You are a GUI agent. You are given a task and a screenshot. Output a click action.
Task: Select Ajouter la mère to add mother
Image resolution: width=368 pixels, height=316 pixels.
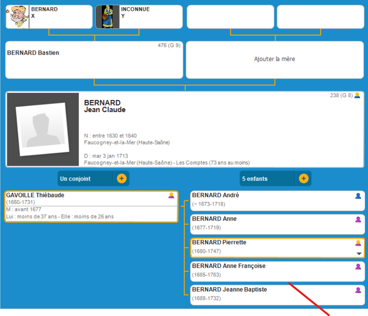click(x=275, y=59)
